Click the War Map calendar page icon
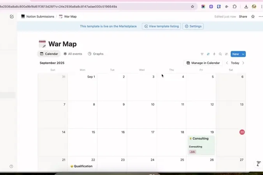The image size is (263, 175). pyautogui.click(x=42, y=44)
